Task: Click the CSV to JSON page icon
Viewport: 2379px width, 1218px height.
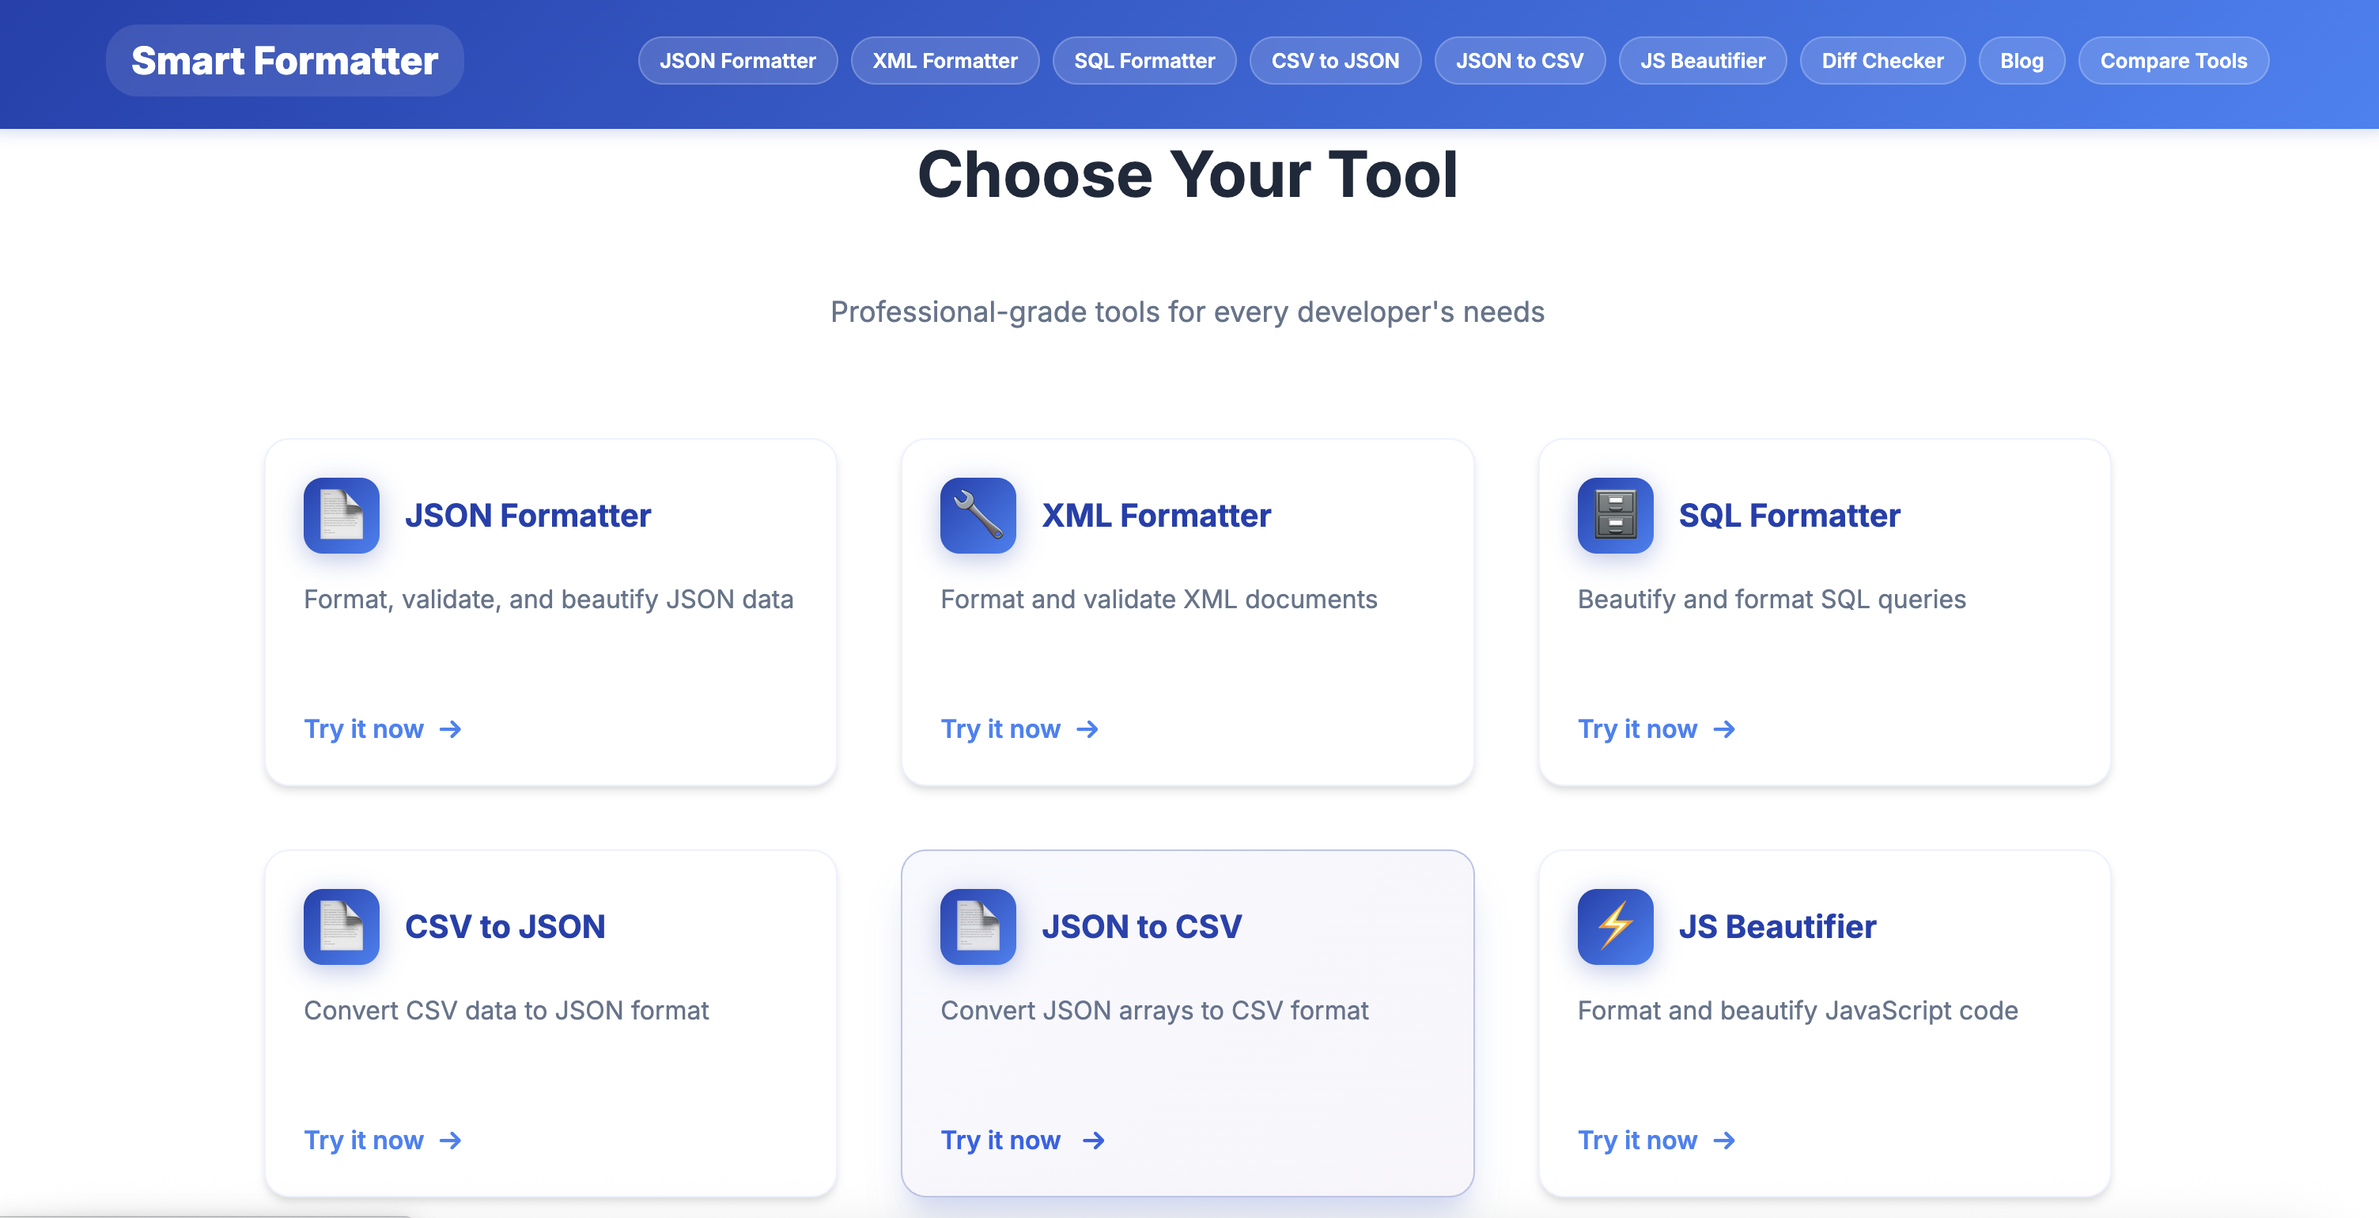Action: point(341,926)
